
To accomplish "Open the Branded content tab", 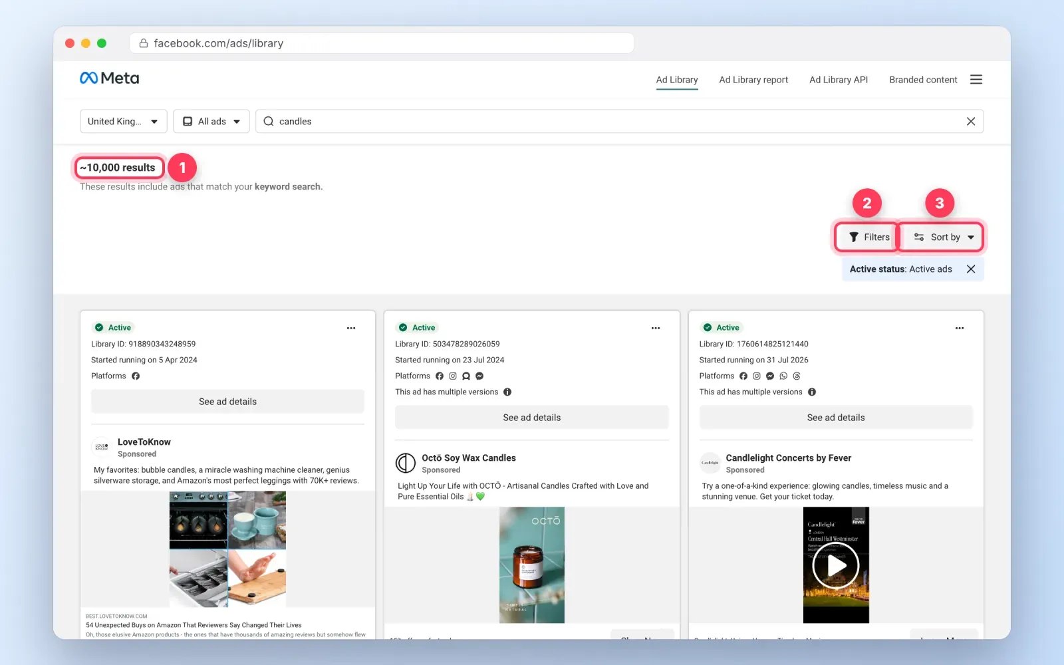I will (x=923, y=80).
